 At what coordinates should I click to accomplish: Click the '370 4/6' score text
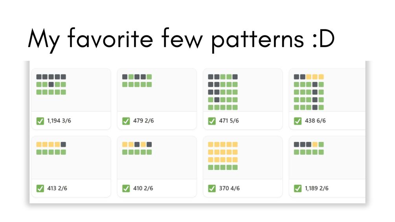(x=229, y=188)
